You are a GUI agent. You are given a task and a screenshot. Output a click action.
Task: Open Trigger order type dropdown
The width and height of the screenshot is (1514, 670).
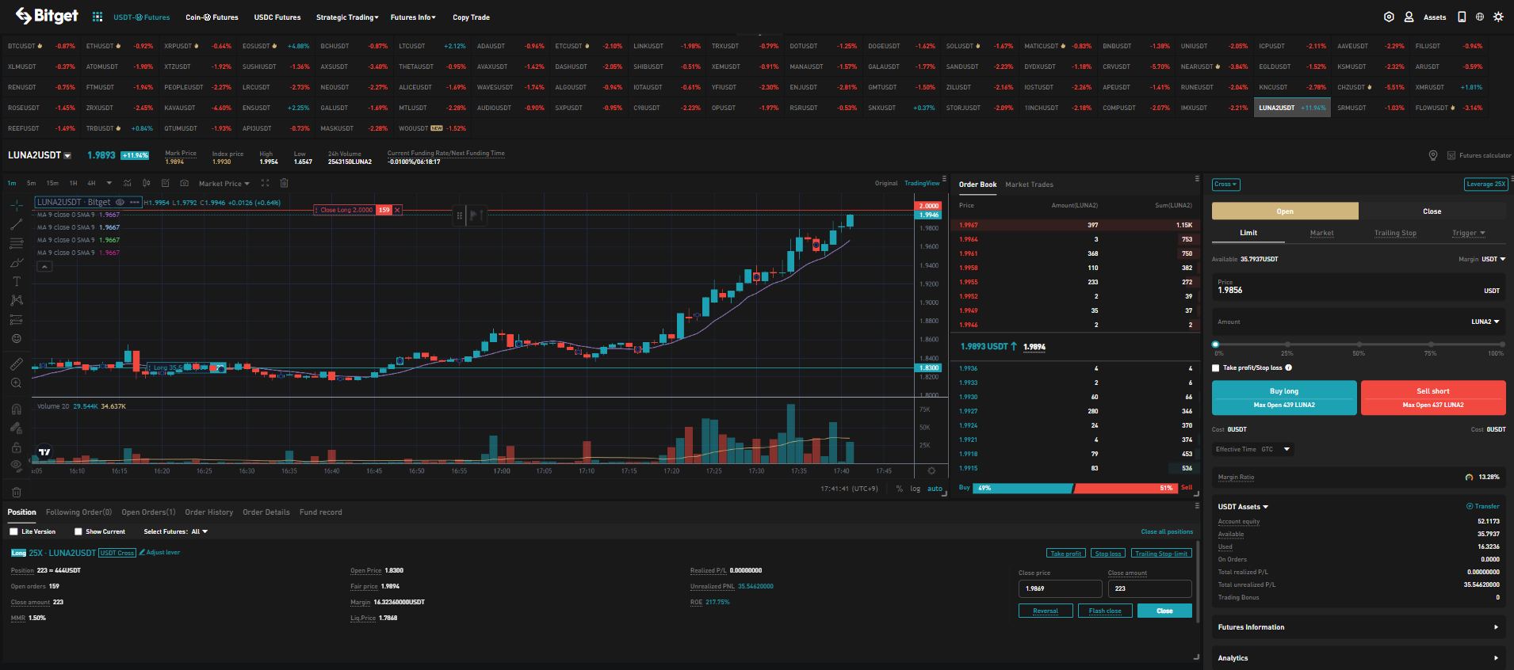[x=1468, y=234]
